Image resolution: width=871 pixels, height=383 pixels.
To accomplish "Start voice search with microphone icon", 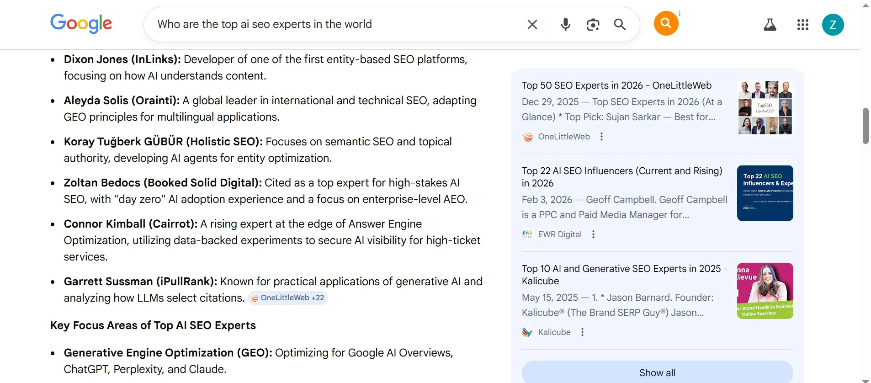I will point(566,24).
